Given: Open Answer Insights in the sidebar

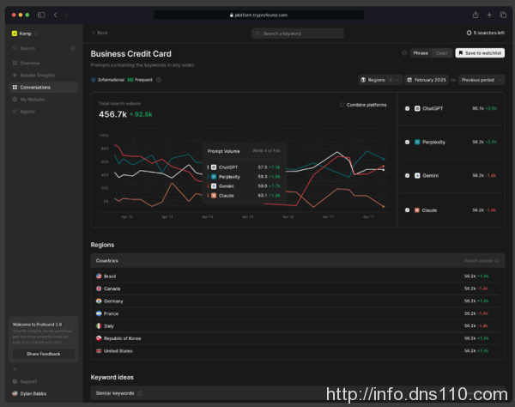Looking at the screenshot, I should pos(35,75).
